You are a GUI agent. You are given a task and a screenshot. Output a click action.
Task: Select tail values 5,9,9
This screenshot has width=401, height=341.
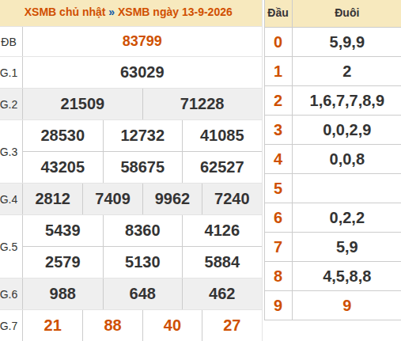347,42
